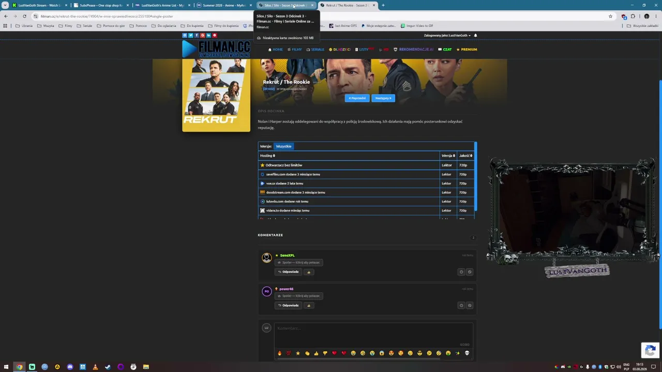Open a new browser tab
This screenshot has width=662, height=372.
[x=383, y=5]
